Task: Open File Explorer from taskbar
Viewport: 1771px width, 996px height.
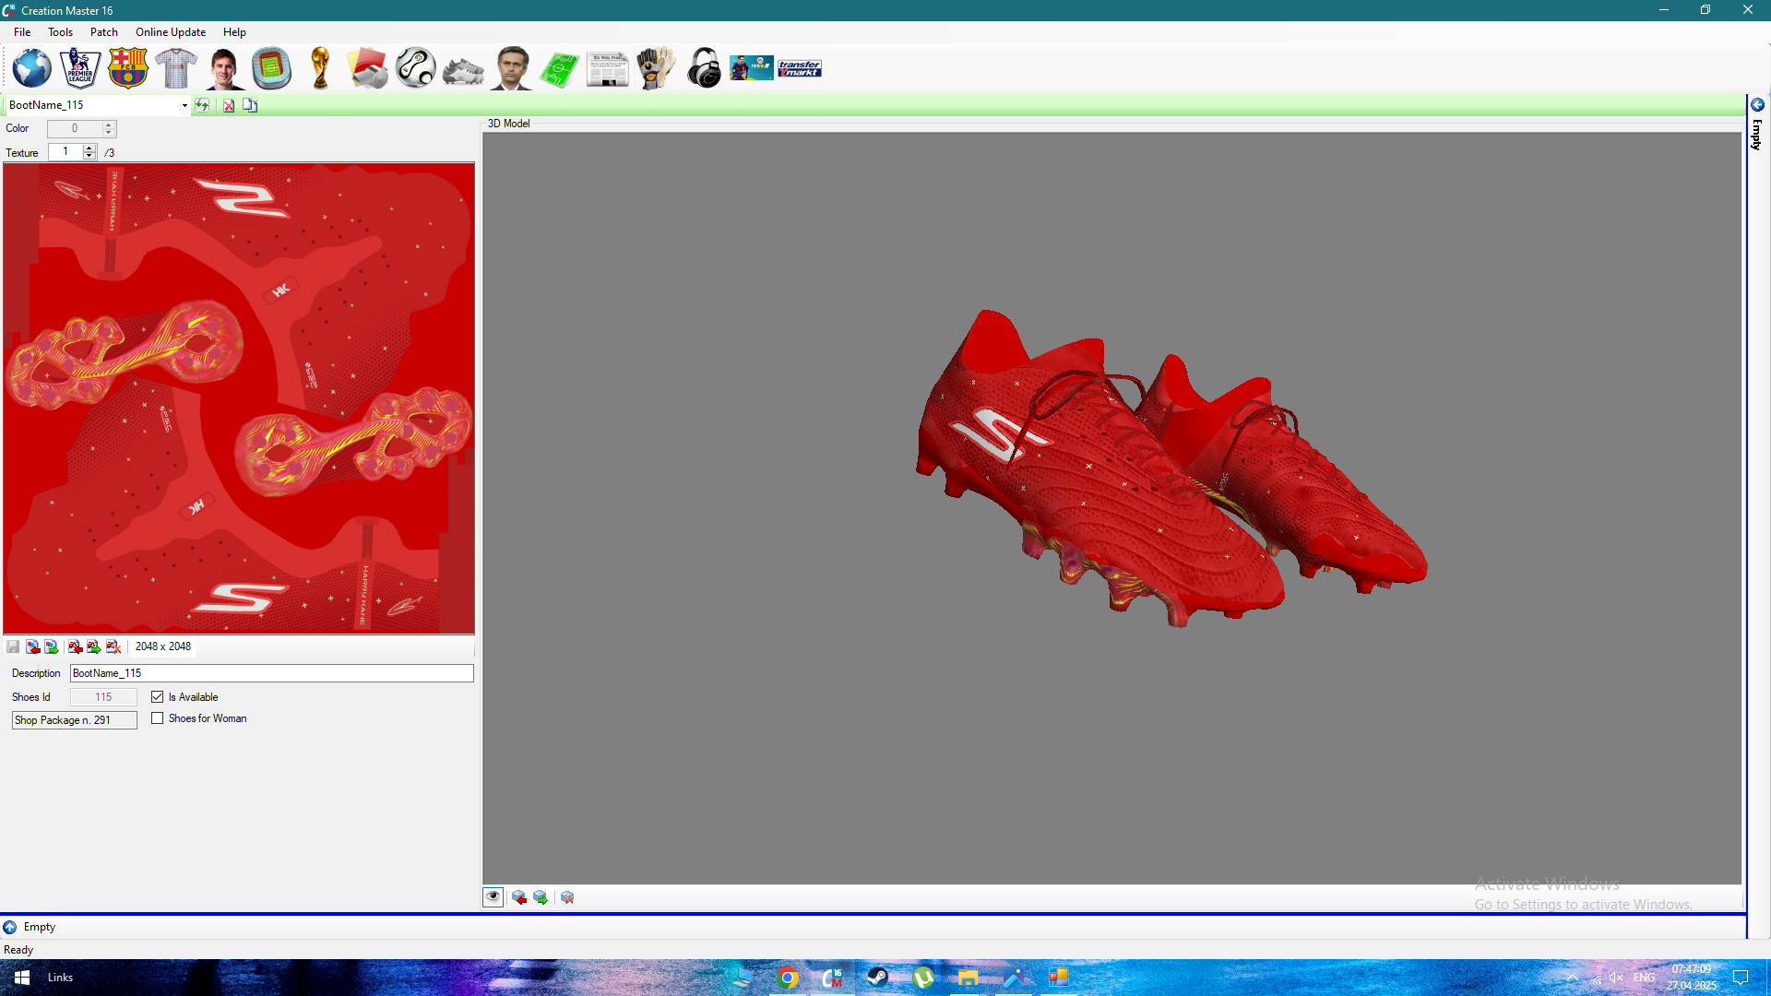Action: 968,978
